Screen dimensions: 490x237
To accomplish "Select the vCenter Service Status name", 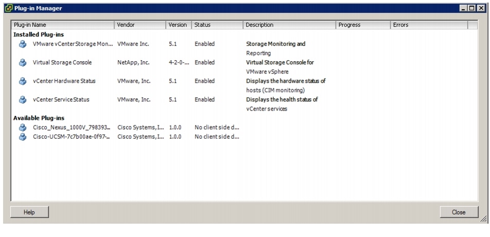I will [x=61, y=100].
